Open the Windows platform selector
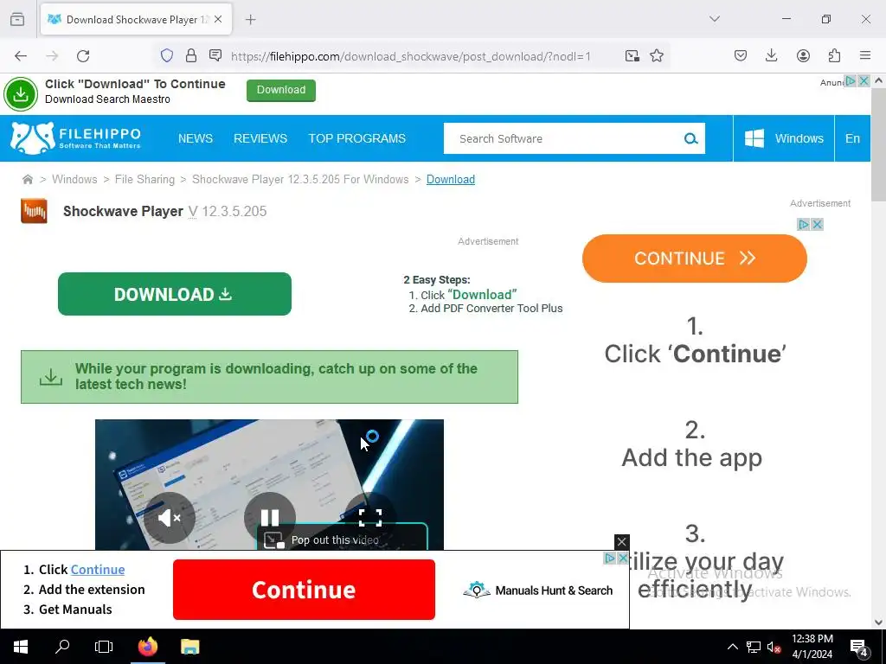Image resolution: width=886 pixels, height=664 pixels. (x=784, y=138)
